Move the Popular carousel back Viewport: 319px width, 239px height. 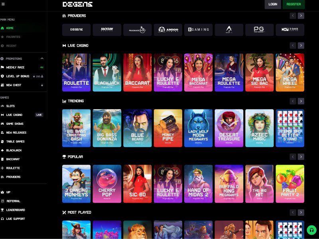293,157
